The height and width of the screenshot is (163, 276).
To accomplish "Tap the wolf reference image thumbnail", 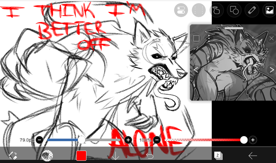I will coord(233,63).
